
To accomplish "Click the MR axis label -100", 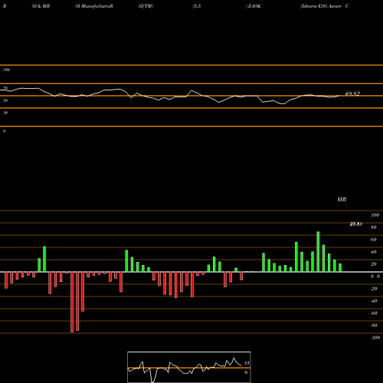I will click(x=375, y=338).
